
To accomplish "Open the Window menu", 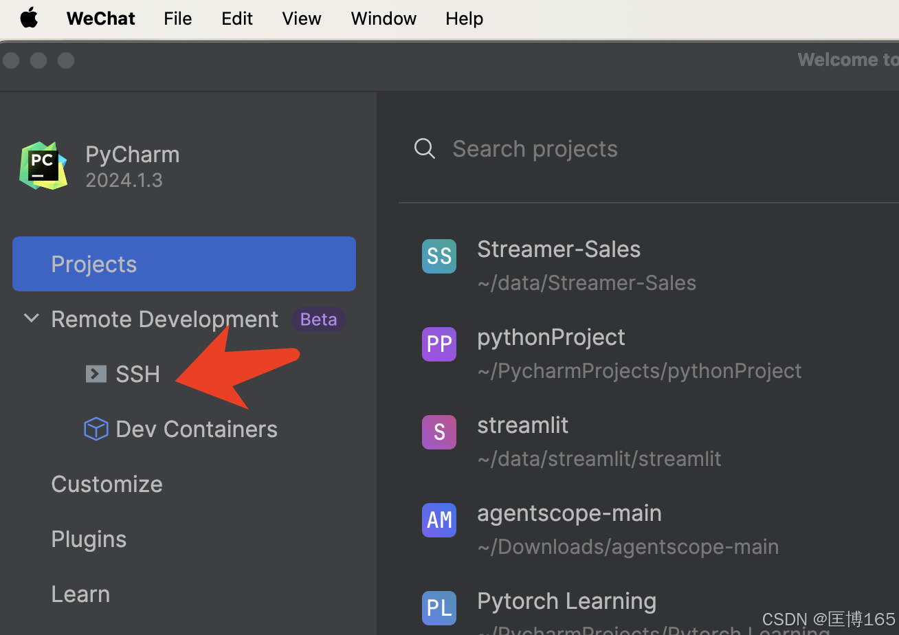I will pos(384,19).
